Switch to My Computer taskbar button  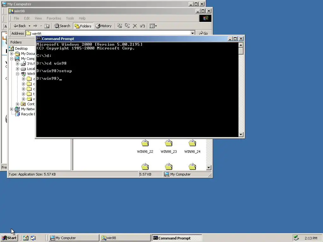pyautogui.click(x=74, y=238)
